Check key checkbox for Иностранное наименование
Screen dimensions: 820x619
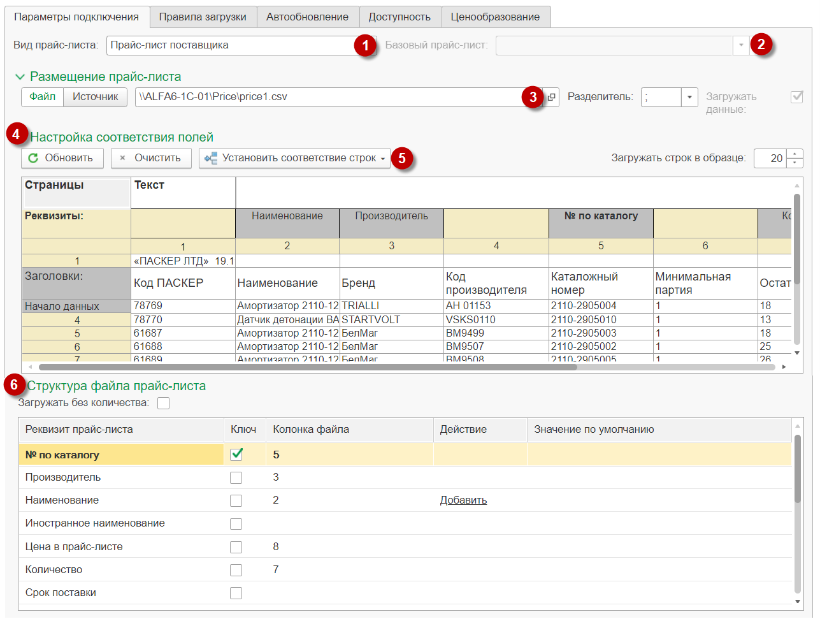coord(236,524)
